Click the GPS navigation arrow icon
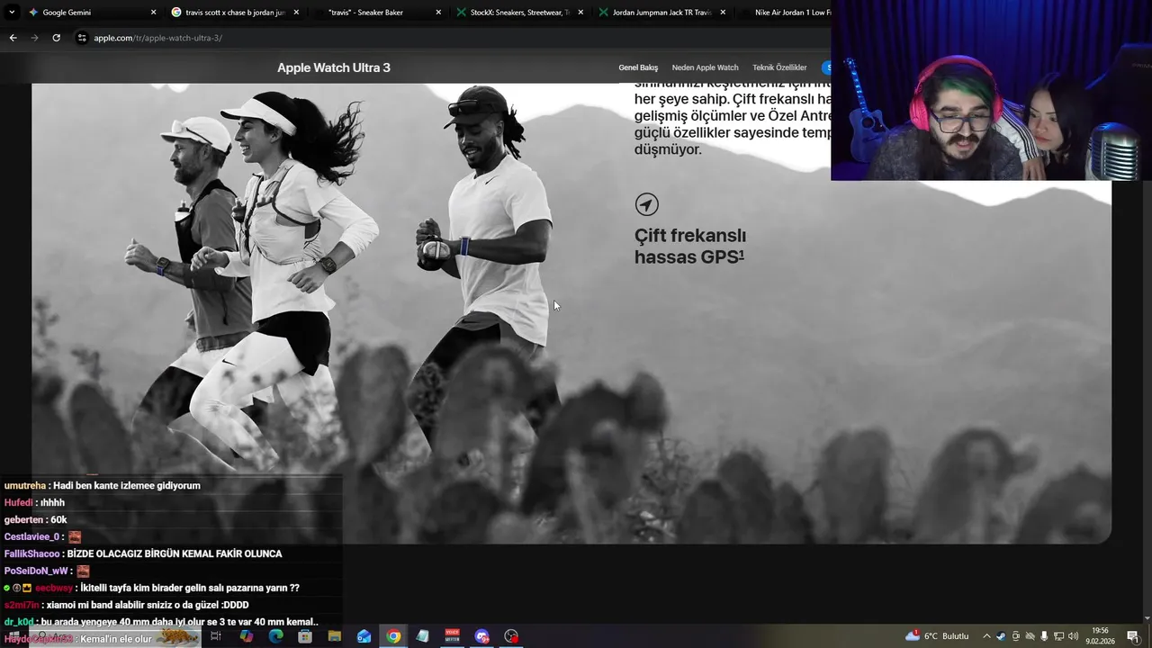Screen dimensions: 1152x648 click(x=646, y=204)
